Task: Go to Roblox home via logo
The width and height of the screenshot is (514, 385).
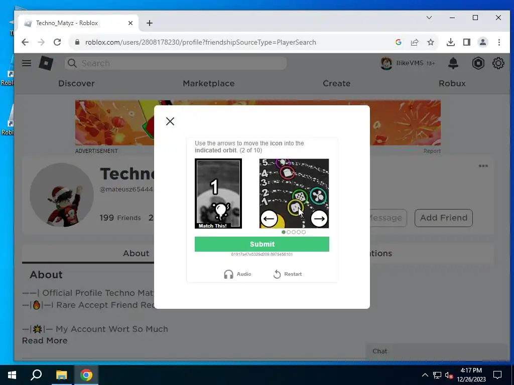Action: [46, 63]
